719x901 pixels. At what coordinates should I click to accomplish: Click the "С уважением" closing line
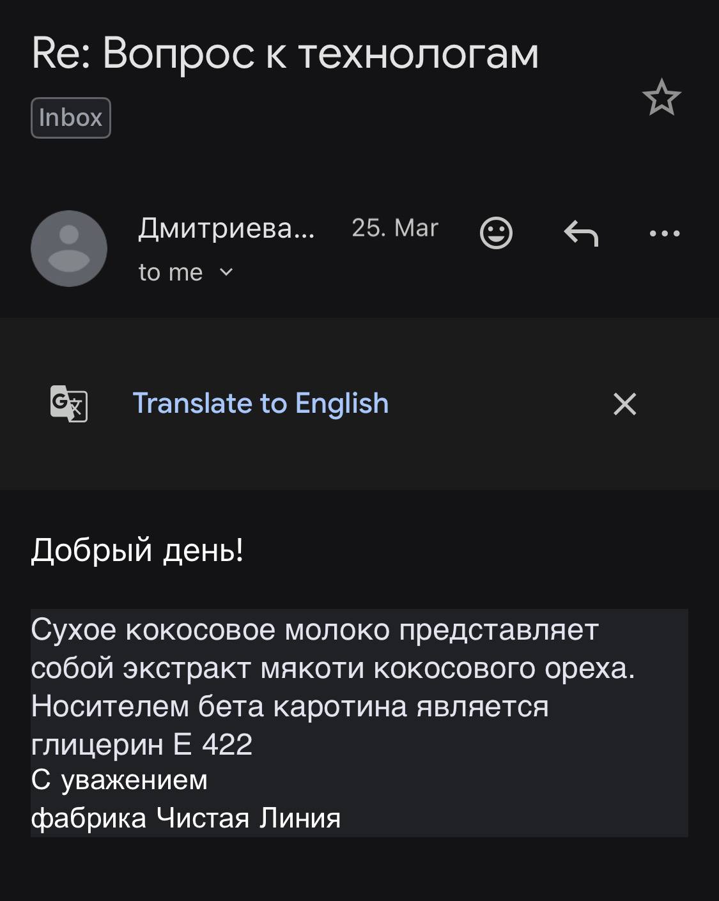(x=120, y=780)
